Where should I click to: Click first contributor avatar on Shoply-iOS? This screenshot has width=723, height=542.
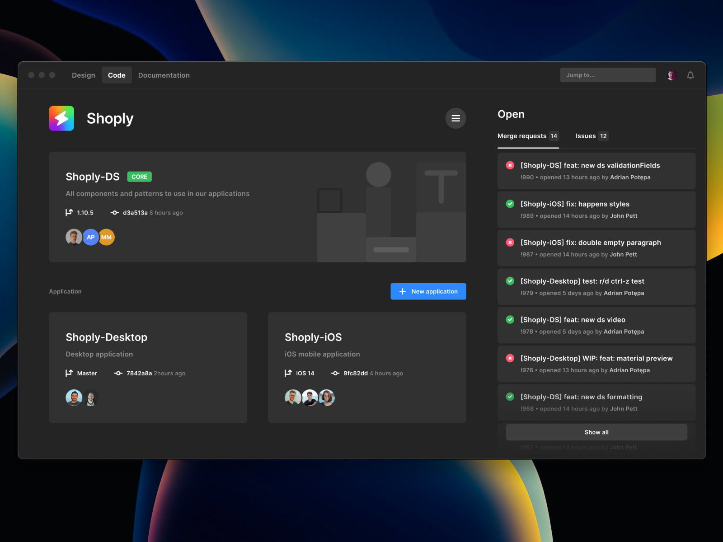coord(293,398)
